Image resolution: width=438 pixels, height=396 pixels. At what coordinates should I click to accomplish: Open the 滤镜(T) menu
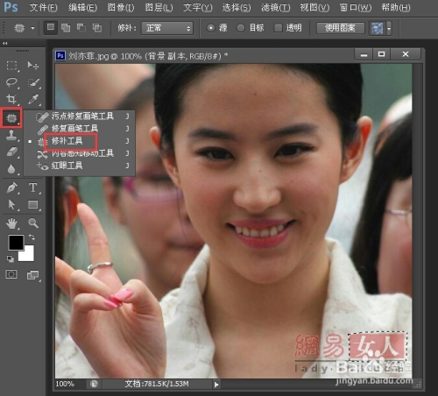275,7
